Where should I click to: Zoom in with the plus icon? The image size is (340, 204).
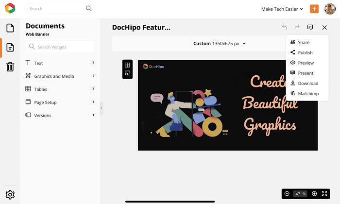314,194
